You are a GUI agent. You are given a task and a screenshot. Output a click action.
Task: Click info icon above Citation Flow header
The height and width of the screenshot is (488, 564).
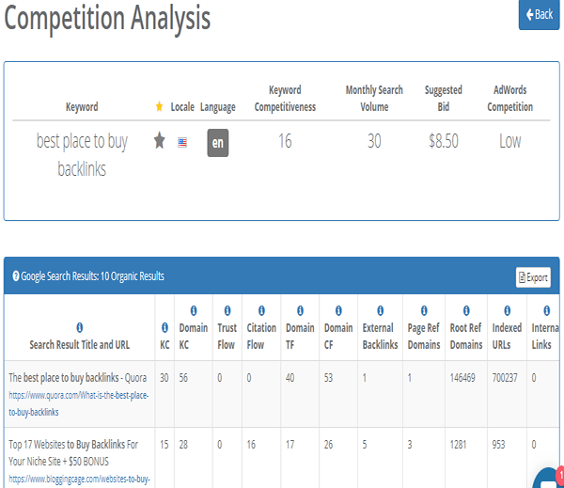(x=261, y=310)
